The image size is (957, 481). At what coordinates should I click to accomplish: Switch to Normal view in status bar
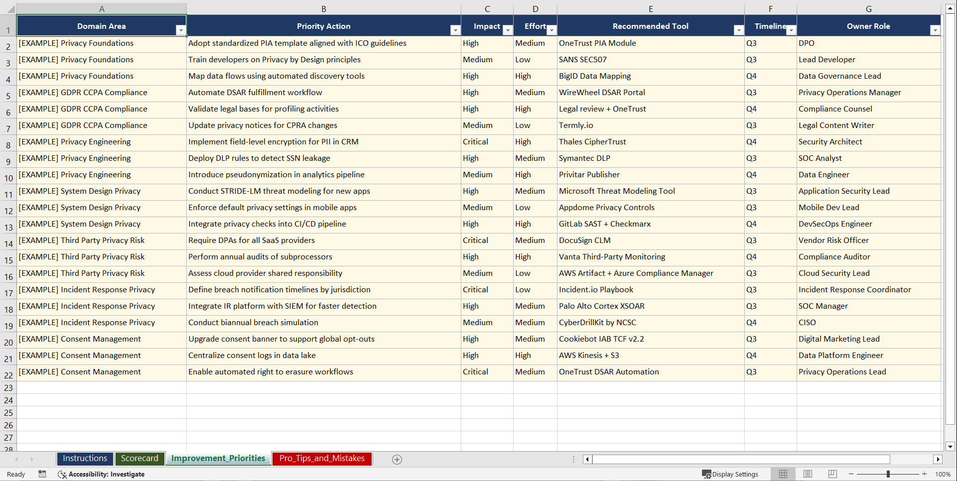click(783, 474)
